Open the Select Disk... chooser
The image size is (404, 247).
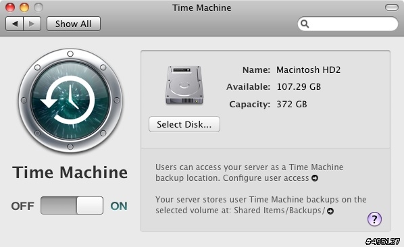184,124
